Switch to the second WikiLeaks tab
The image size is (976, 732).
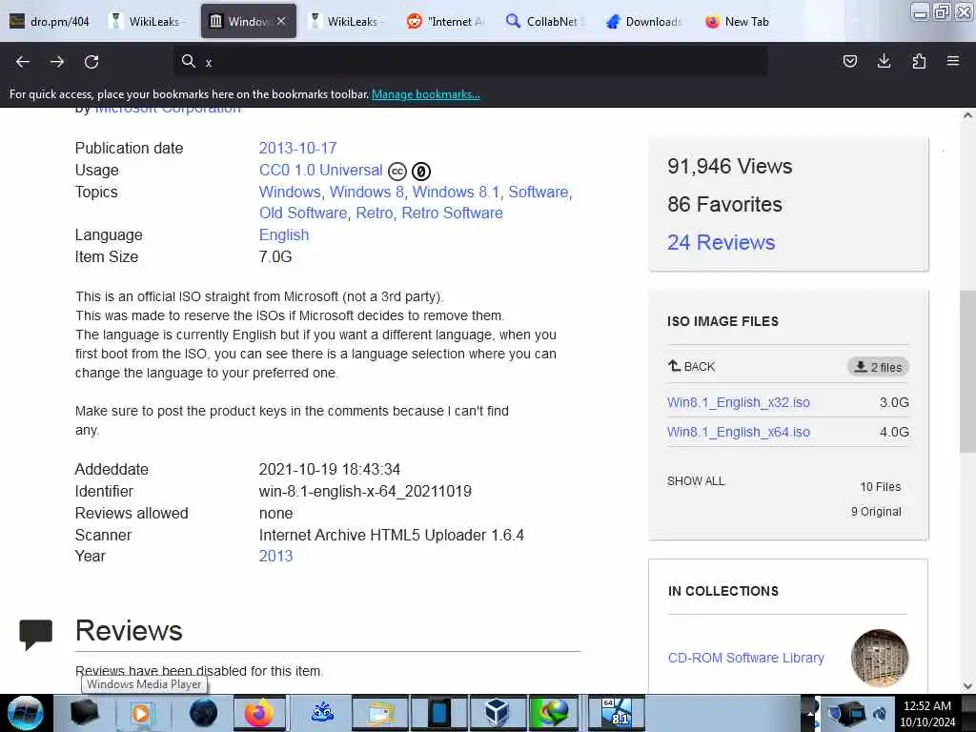point(347,21)
